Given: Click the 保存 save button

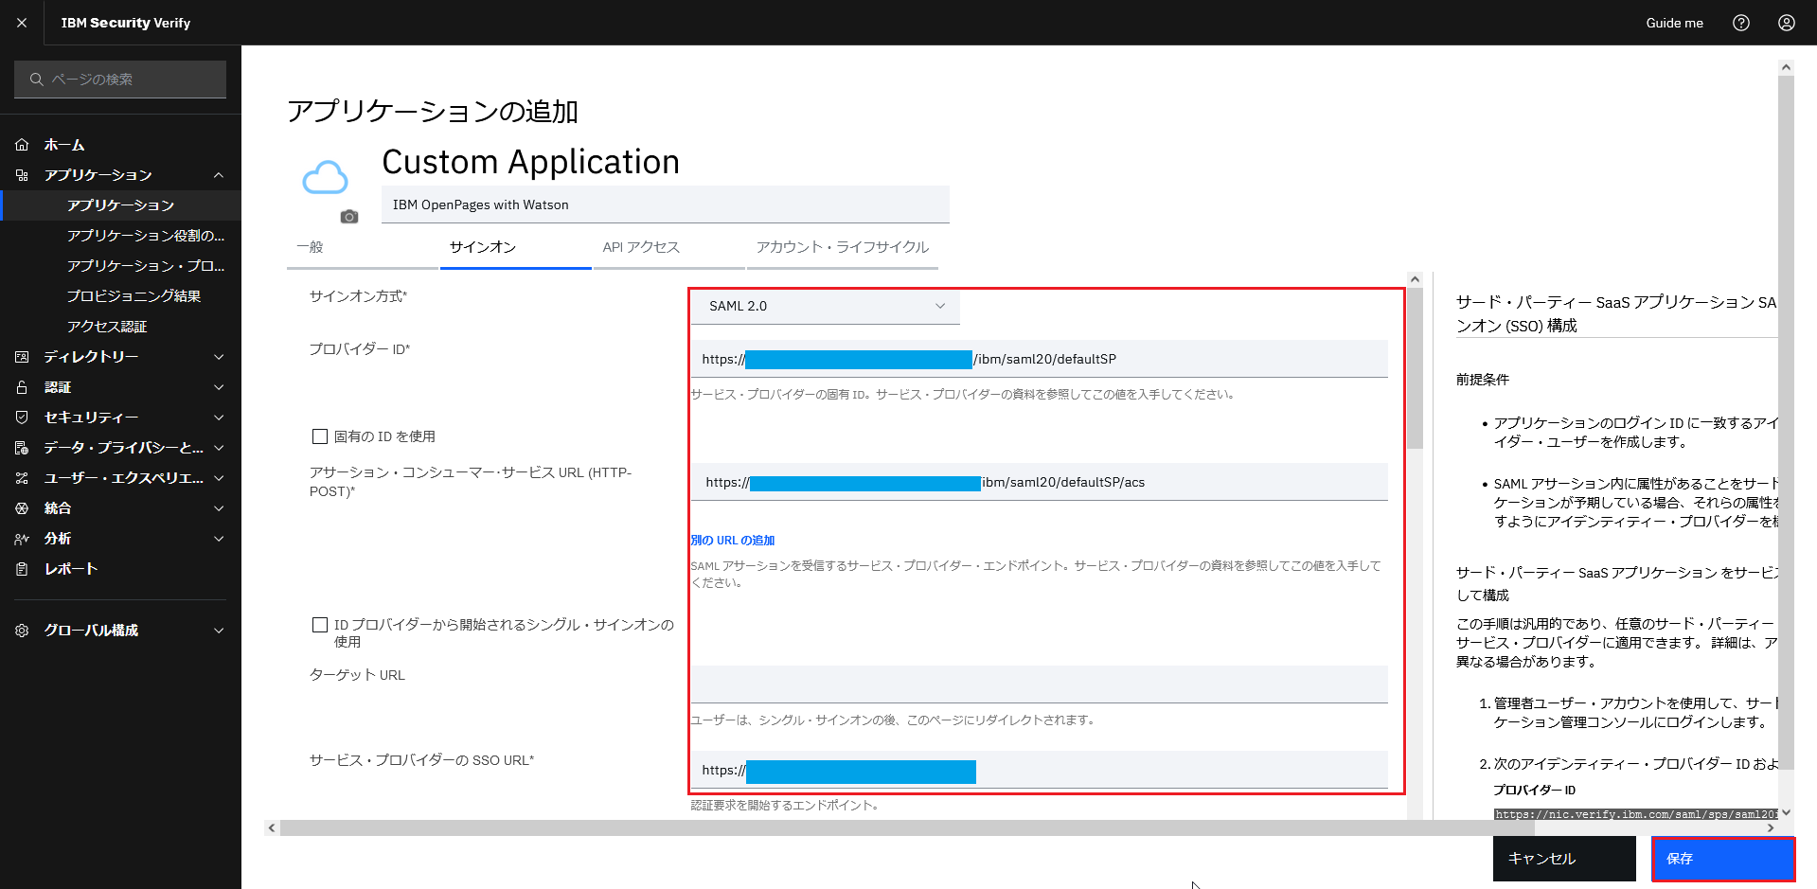Looking at the screenshot, I should point(1723,859).
